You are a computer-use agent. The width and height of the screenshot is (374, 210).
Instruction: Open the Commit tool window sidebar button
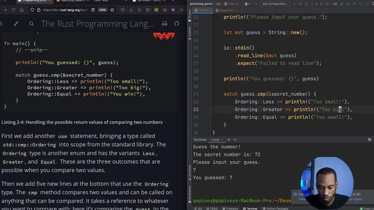(189, 33)
